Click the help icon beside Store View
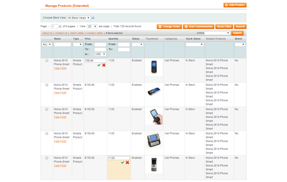Viewport: 287px width, 182px height. [93, 18]
